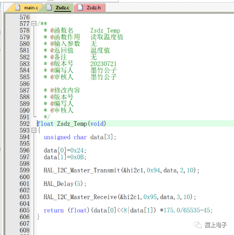Click the HAL_I2C_Master_Receive call
Screen dimensions: 234x235
tap(120, 197)
